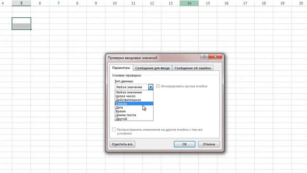Click the selected cell in column 5
This screenshot has height=173, width=307.
click(21, 24)
